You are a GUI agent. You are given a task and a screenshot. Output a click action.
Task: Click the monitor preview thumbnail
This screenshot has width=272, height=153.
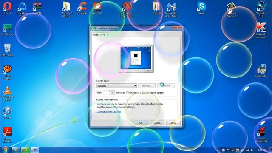pos(136,59)
